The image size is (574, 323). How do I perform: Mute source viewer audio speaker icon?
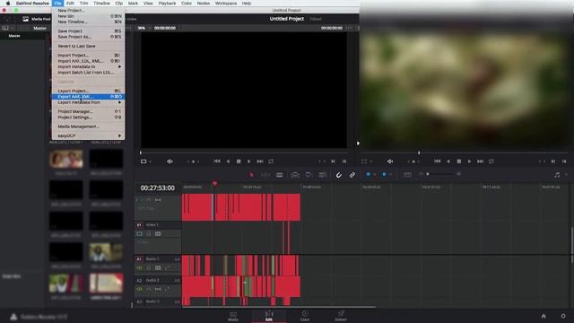tap(170, 161)
